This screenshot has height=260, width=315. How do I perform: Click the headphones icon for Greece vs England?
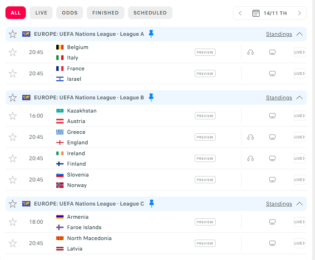[250, 137]
